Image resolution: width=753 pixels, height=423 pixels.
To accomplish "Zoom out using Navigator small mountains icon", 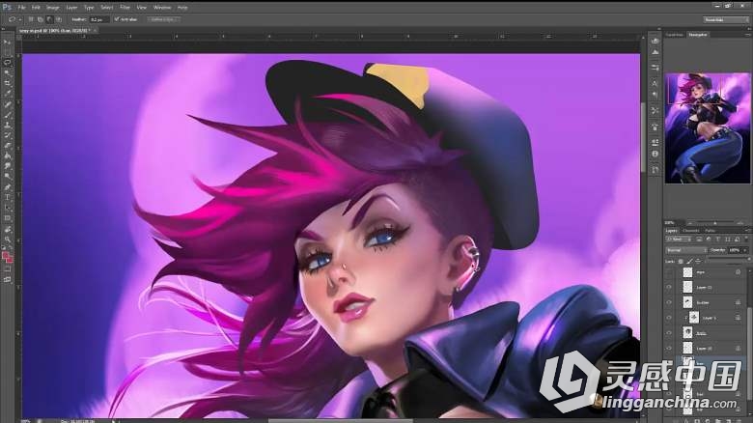I will (x=689, y=223).
